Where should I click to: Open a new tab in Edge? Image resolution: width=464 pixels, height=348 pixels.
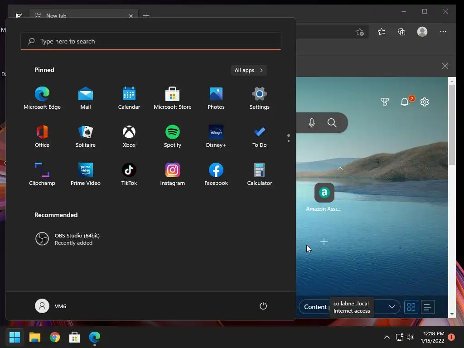tap(146, 15)
